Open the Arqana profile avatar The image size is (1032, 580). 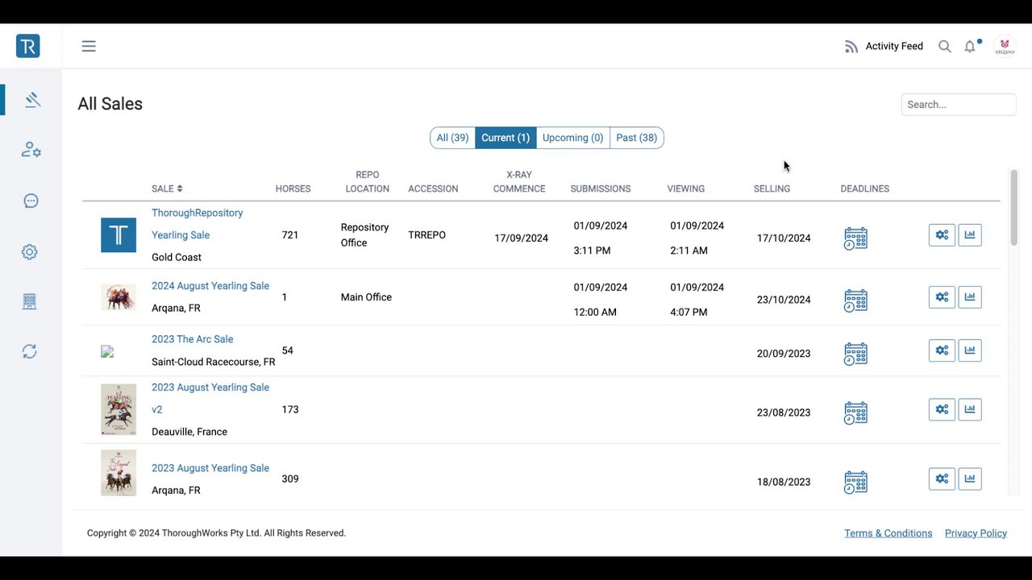[1005, 47]
